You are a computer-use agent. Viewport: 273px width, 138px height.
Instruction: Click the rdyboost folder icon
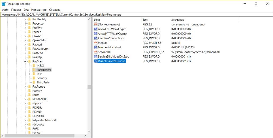[29, 124]
